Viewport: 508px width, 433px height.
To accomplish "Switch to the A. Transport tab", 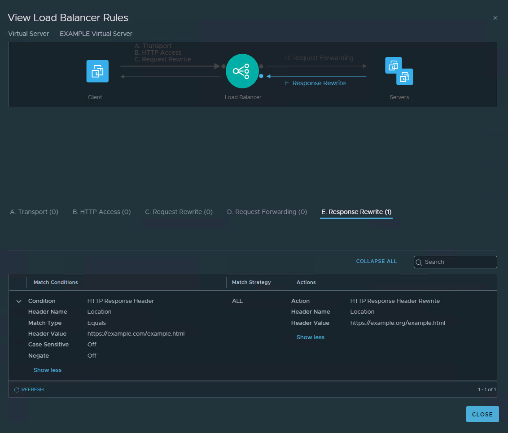I will coord(34,212).
